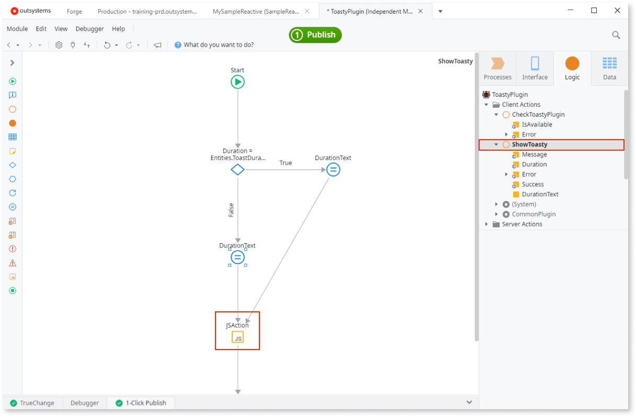Expand the Server Actions folder
The width and height of the screenshot is (636, 417).
(486, 224)
